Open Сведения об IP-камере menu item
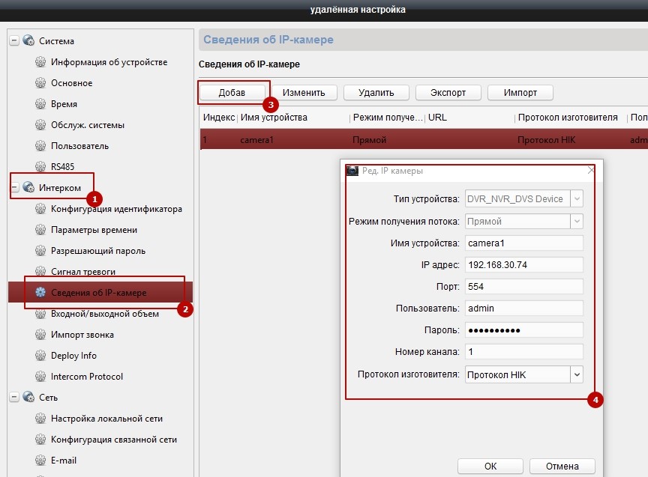The image size is (648, 477). [x=98, y=293]
